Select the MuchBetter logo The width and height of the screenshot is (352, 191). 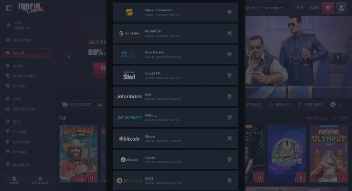point(129,33)
